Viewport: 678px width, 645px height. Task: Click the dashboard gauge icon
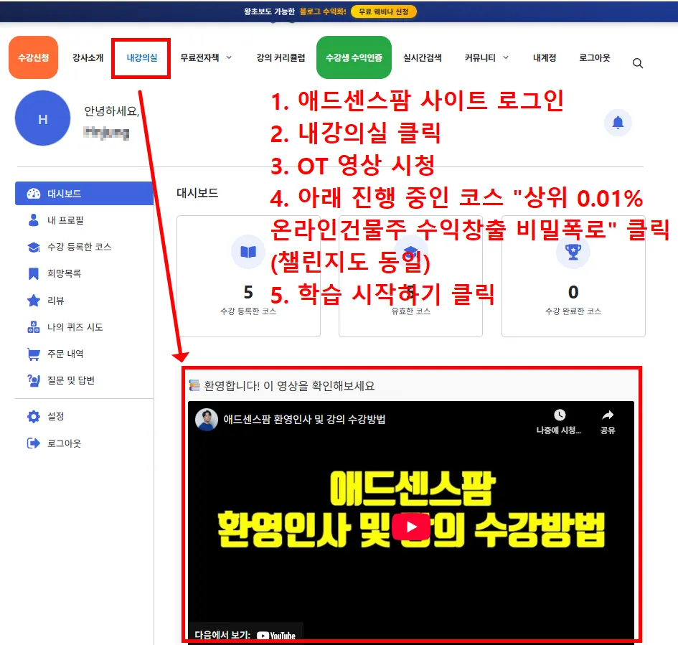tap(34, 194)
